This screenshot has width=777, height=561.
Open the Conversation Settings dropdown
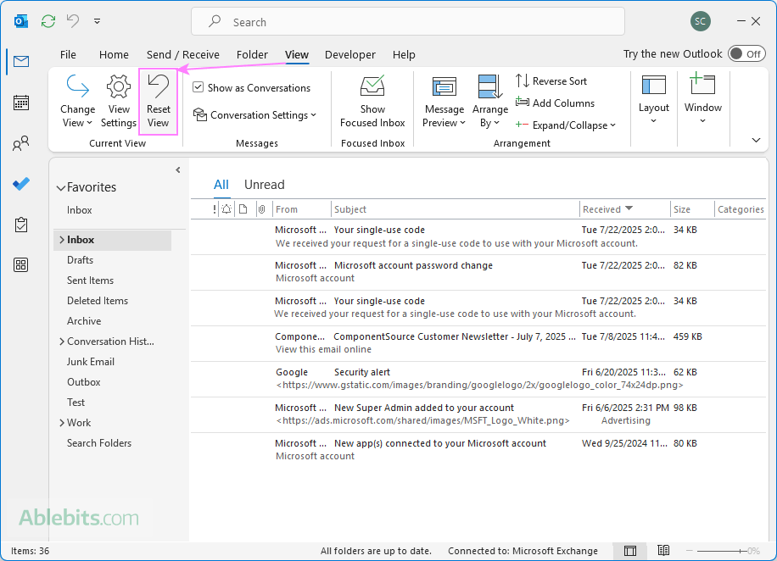pyautogui.click(x=254, y=115)
